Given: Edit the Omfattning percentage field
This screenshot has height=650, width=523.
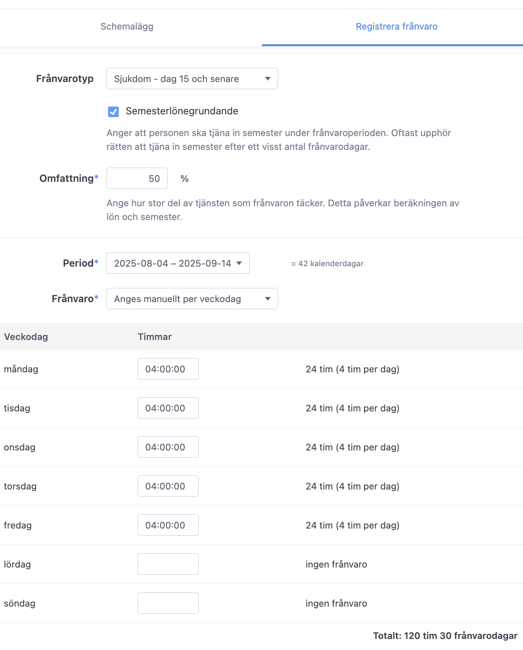Looking at the screenshot, I should point(137,178).
